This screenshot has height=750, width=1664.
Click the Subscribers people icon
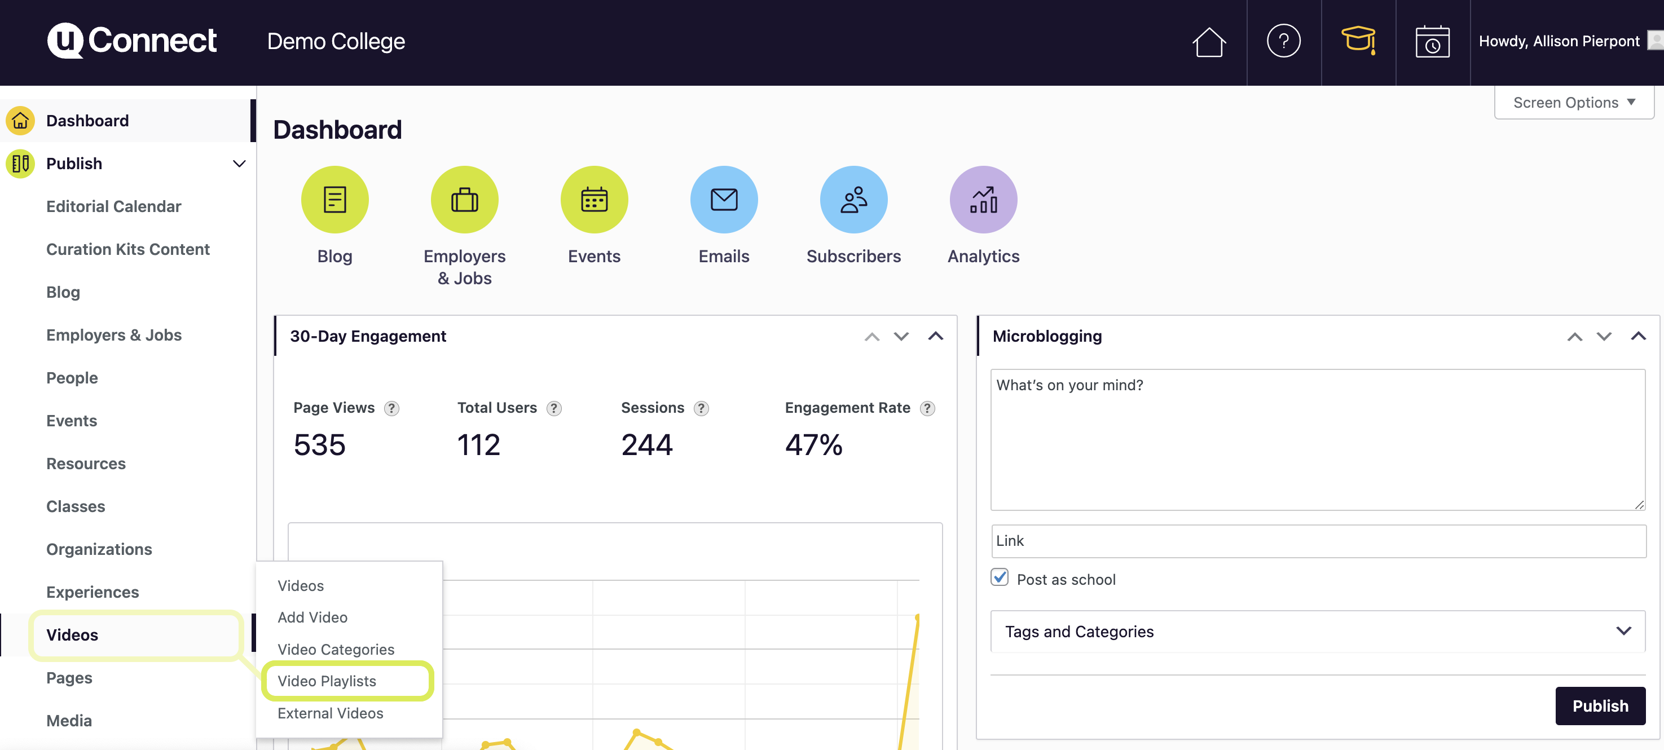click(853, 200)
